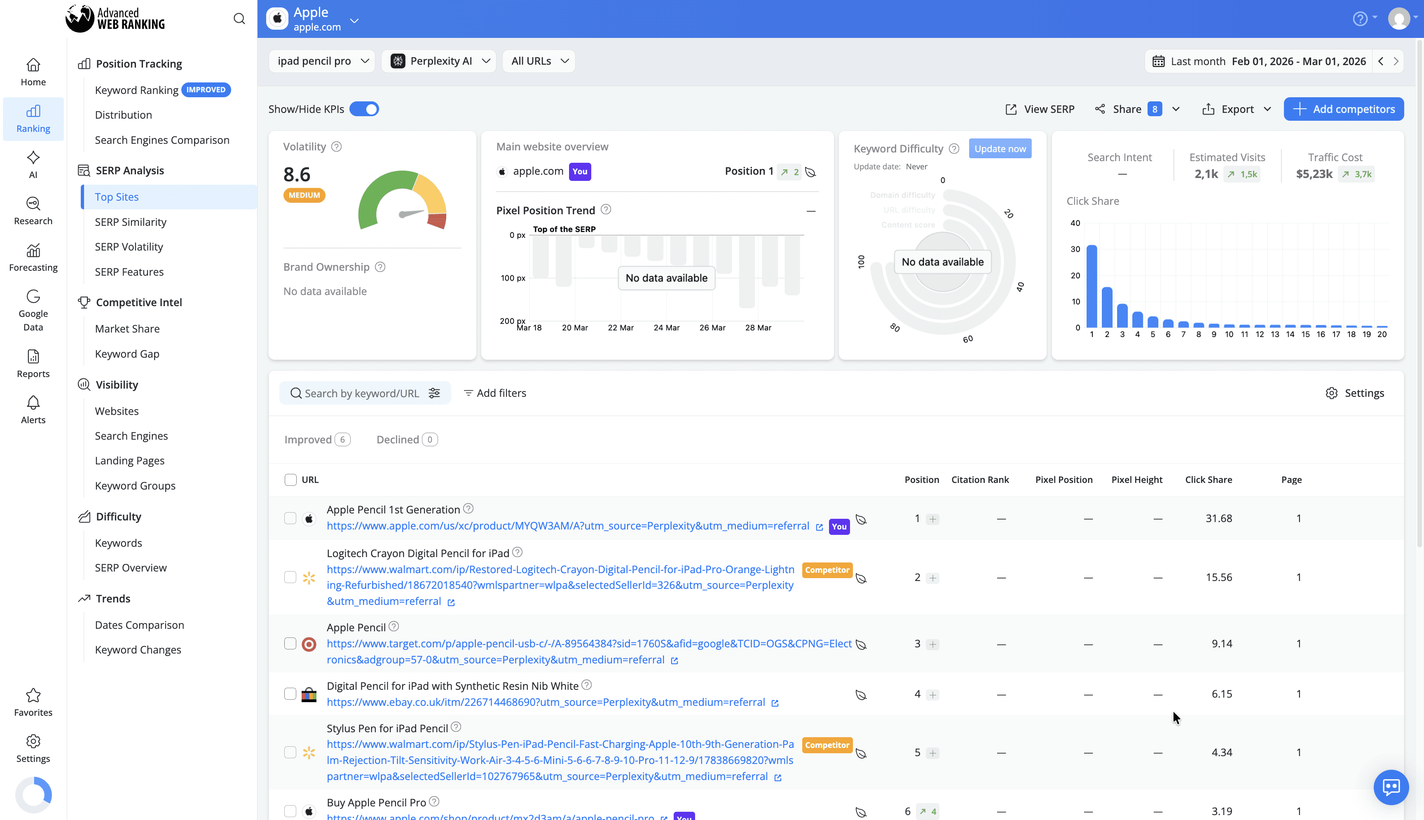The width and height of the screenshot is (1424, 820).
Task: Open the search magnifier near the logo
Action: coord(239,18)
